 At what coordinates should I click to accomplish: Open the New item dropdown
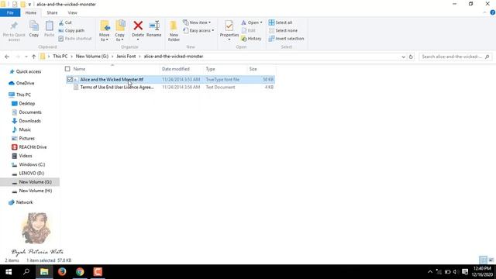pyautogui.click(x=197, y=22)
